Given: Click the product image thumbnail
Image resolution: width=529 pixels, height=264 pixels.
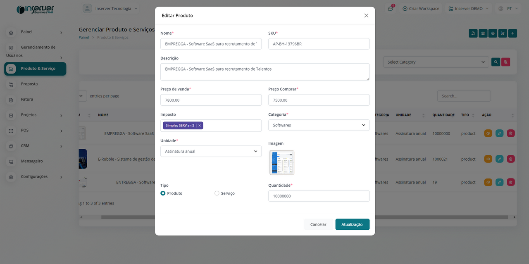Looking at the screenshot, I should 282,162.
